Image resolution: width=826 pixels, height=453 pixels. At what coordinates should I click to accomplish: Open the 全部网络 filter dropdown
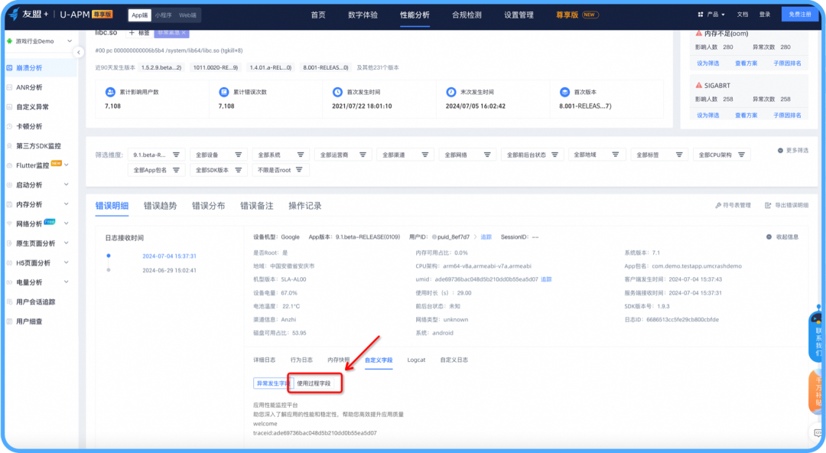coord(468,155)
